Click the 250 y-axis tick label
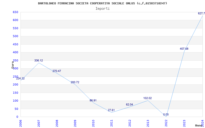Screen dimensions: 205x128 [15, 77]
